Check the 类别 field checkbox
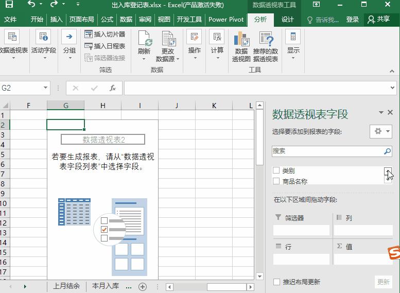Image resolution: width=400 pixels, height=293 pixels. [x=276, y=170]
